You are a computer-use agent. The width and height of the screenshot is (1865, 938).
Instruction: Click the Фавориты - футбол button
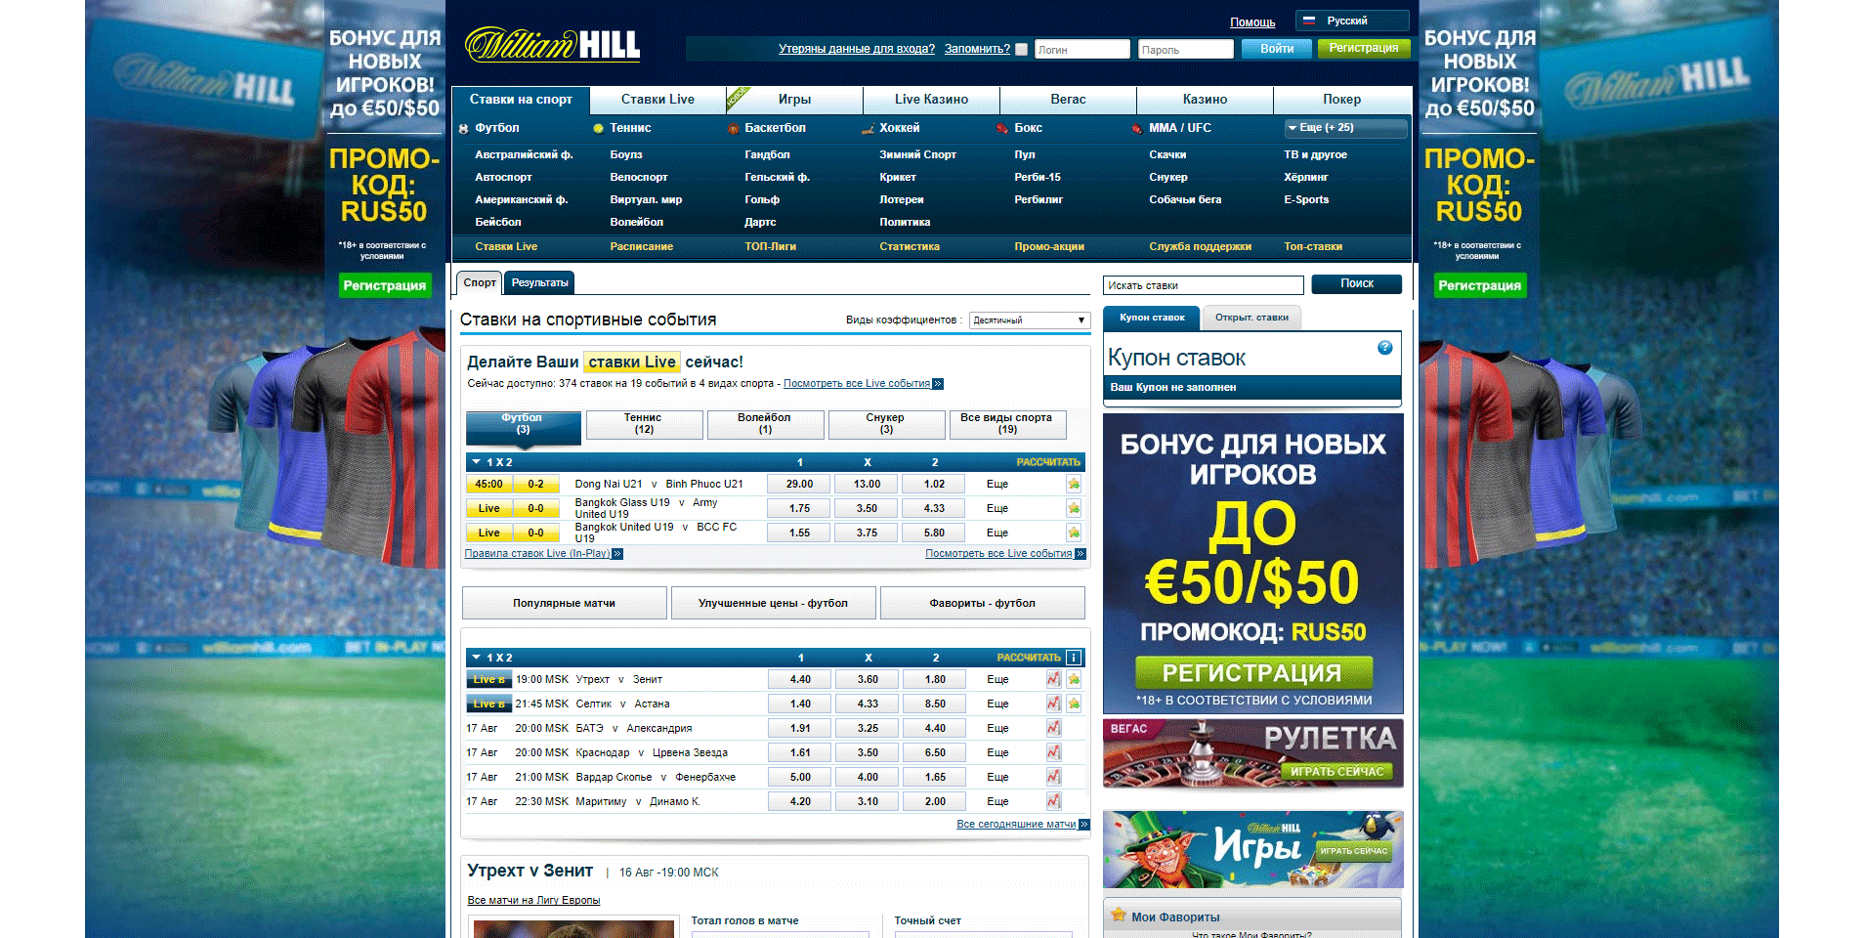[982, 603]
